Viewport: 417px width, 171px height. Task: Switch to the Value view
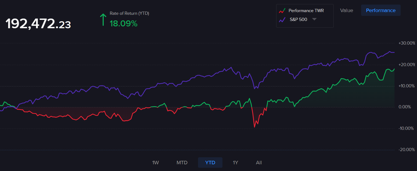346,10
